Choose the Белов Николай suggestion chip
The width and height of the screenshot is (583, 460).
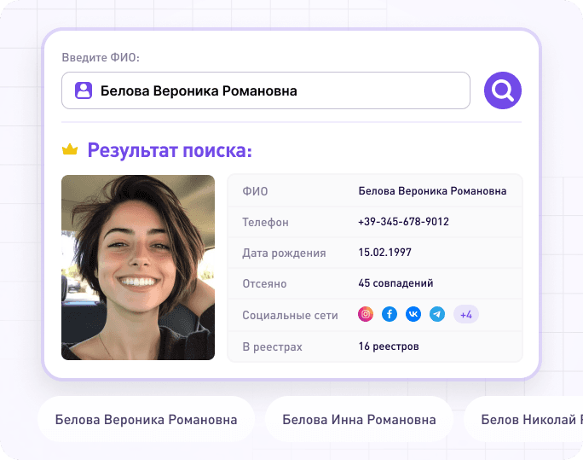(528, 420)
